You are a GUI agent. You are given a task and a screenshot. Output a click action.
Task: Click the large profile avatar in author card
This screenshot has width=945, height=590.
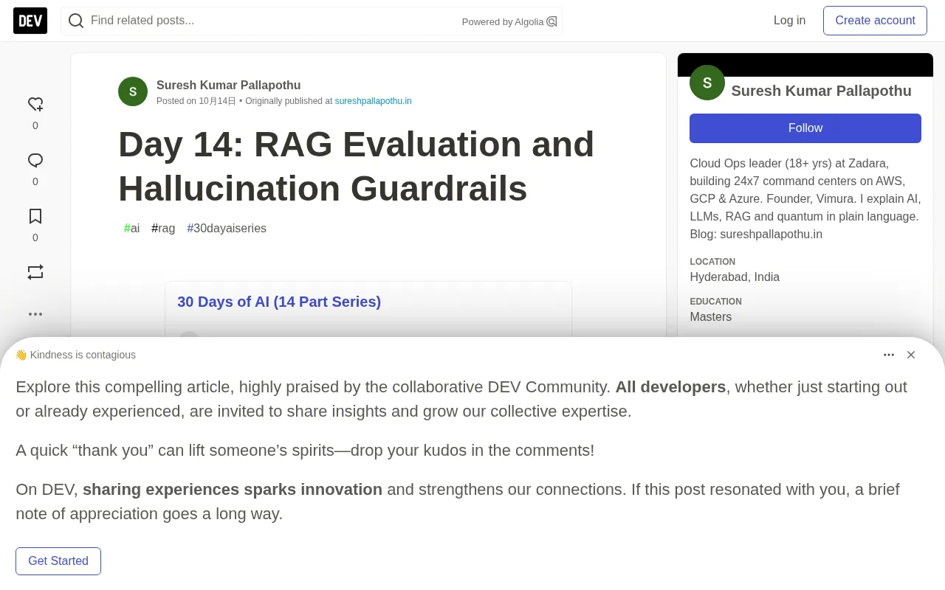[x=707, y=83]
